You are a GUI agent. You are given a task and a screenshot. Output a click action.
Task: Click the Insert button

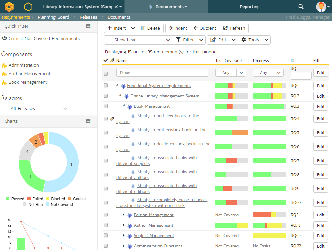click(x=116, y=28)
